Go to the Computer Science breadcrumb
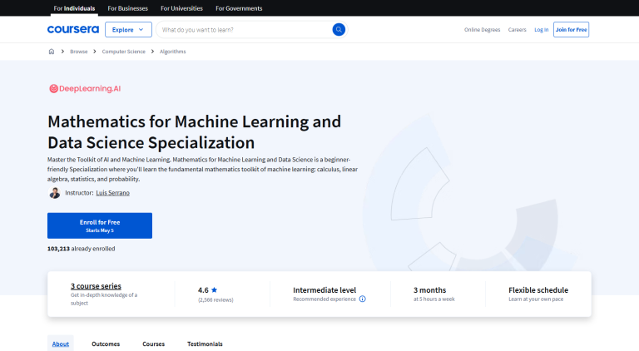This screenshot has height=351, width=639. (x=123, y=52)
